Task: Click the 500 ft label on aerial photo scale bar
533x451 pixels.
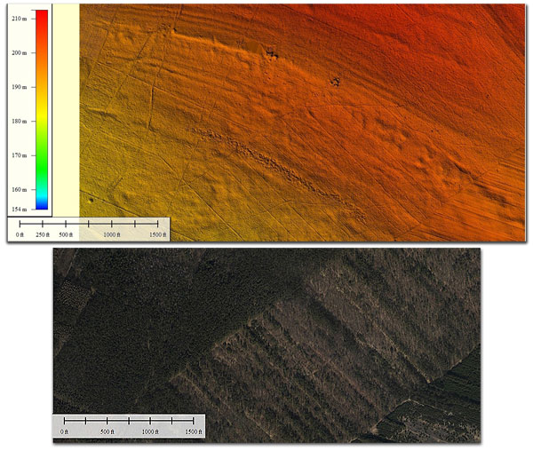Action: coord(107,431)
